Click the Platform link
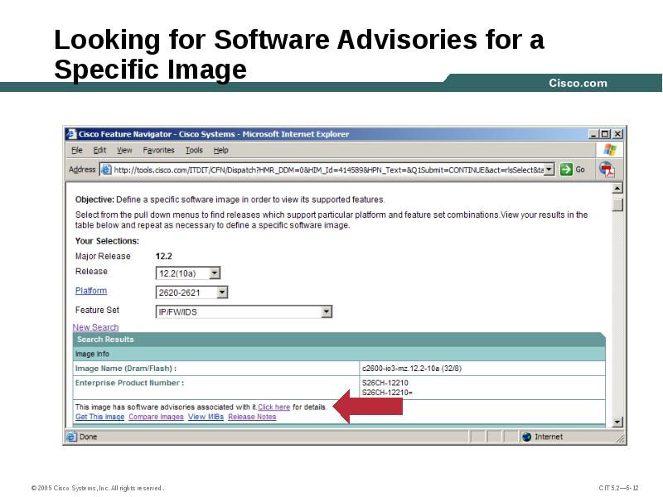 (91, 291)
